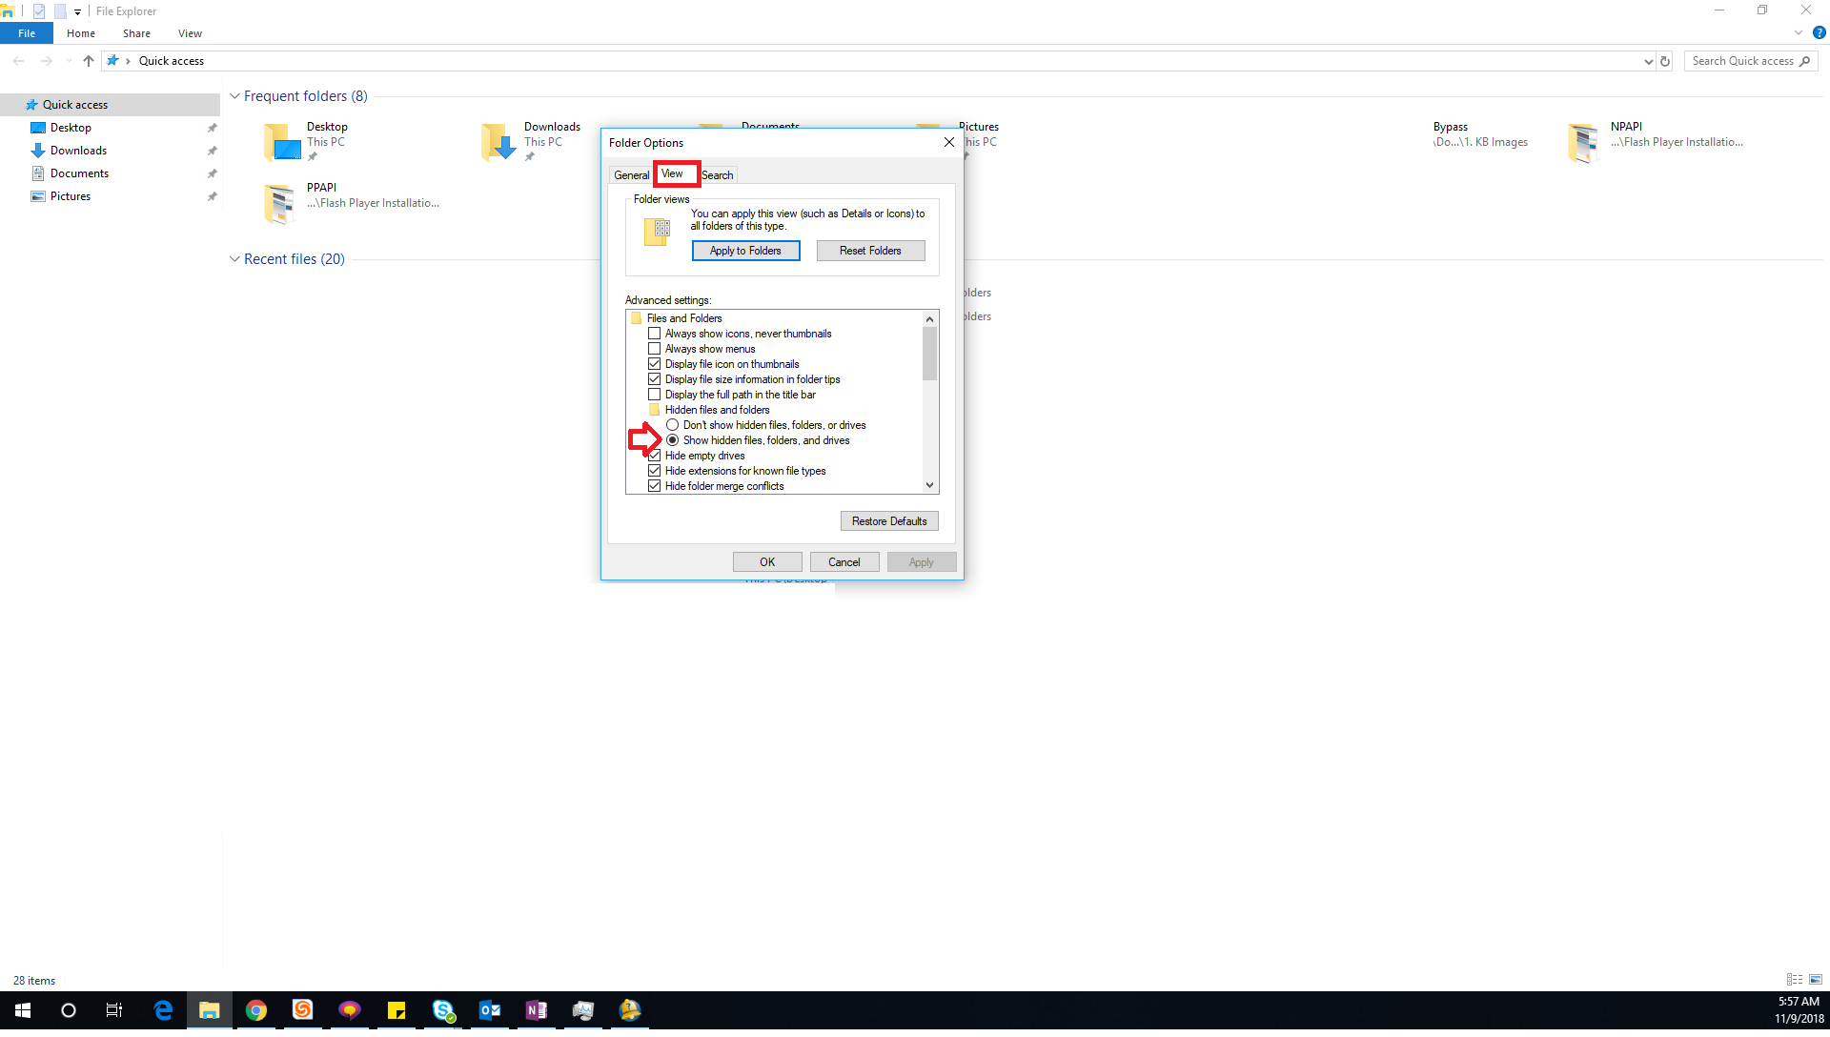Toggle Hide extensions for known file types

[x=655, y=470]
